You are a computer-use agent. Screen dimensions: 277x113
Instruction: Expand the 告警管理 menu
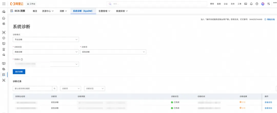point(104,11)
